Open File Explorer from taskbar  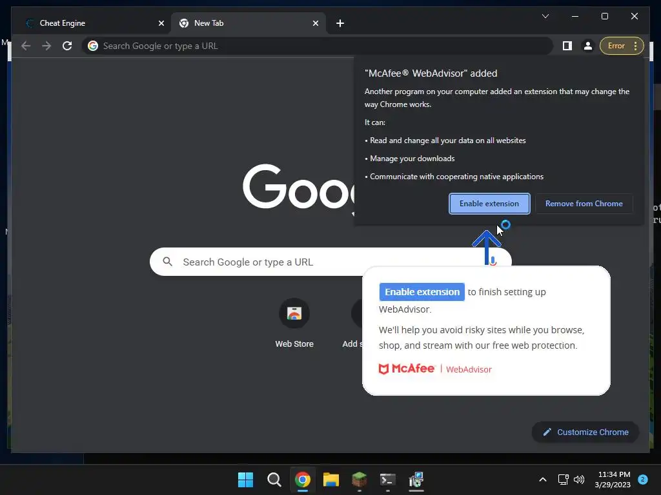pyautogui.click(x=331, y=480)
